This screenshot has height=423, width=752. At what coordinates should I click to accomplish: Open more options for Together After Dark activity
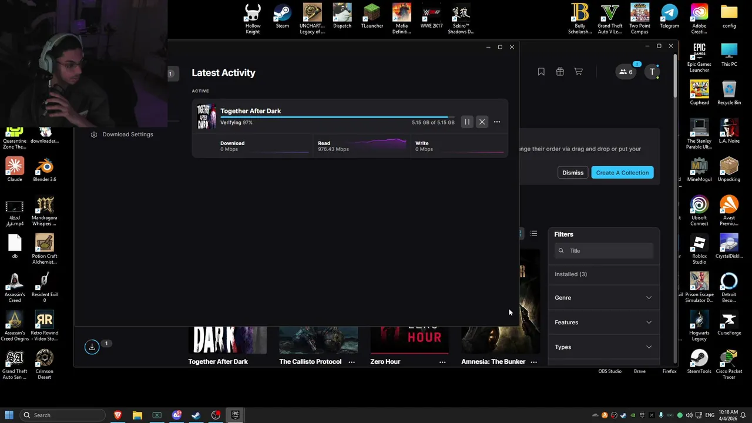coord(497,122)
